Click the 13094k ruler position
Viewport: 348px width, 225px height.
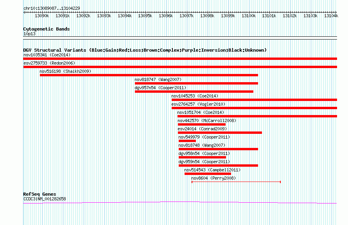[x=125, y=16]
